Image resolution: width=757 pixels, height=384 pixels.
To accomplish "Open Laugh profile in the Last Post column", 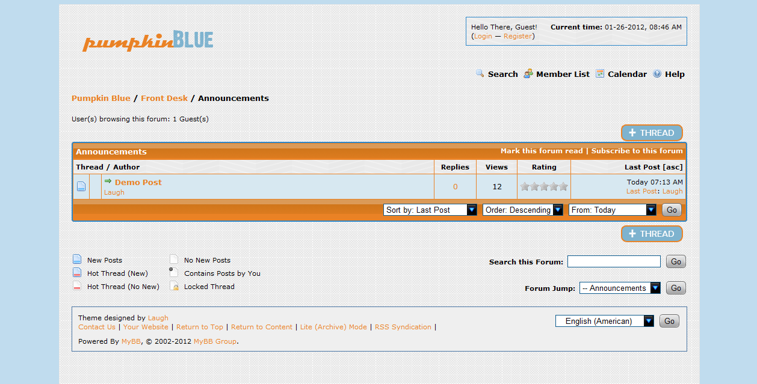I will [x=673, y=191].
